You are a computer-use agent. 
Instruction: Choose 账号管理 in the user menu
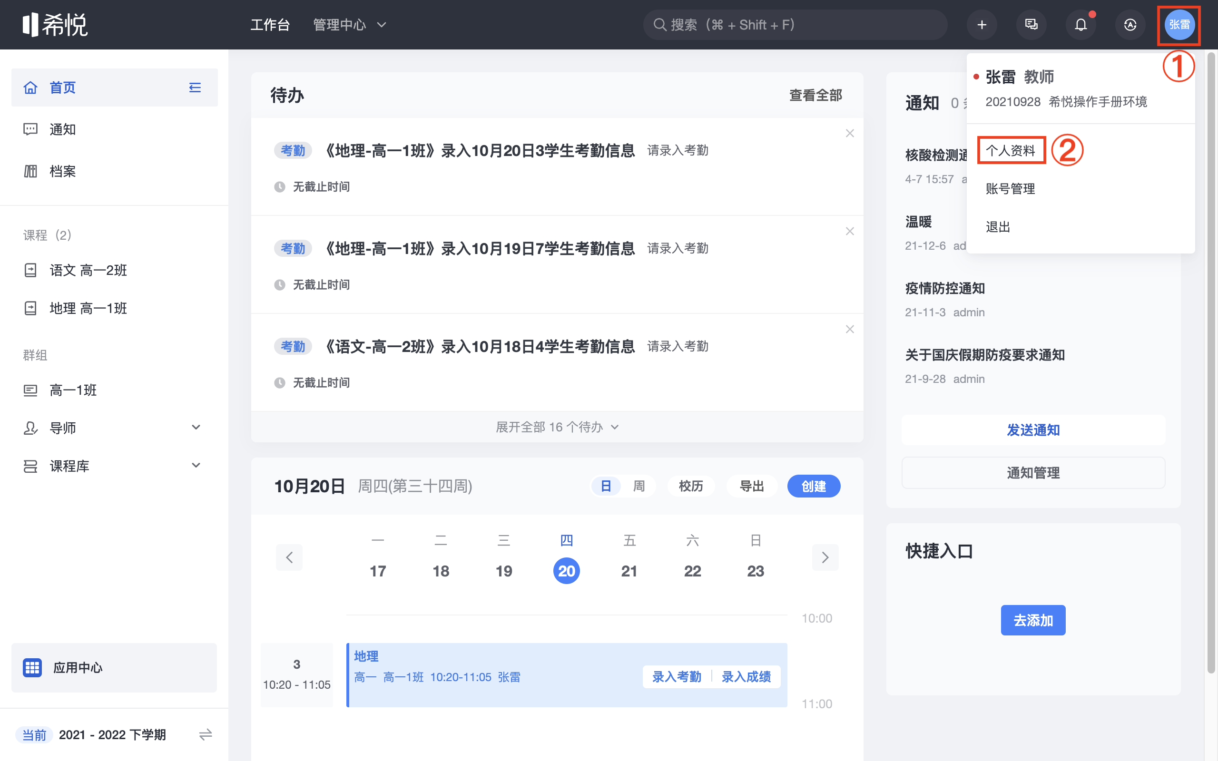tap(1010, 189)
